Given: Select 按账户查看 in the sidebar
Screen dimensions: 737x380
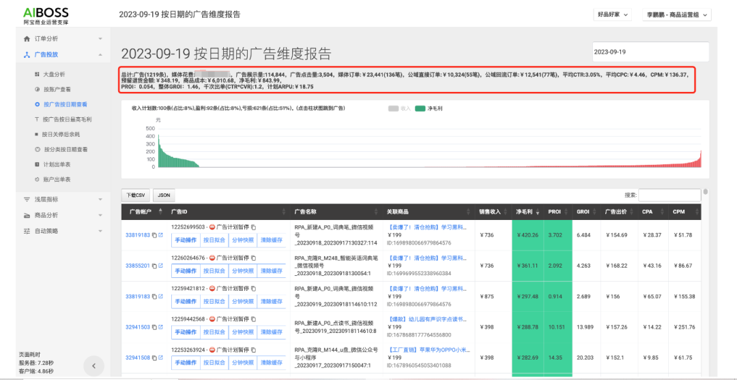Looking at the screenshot, I should [x=57, y=89].
